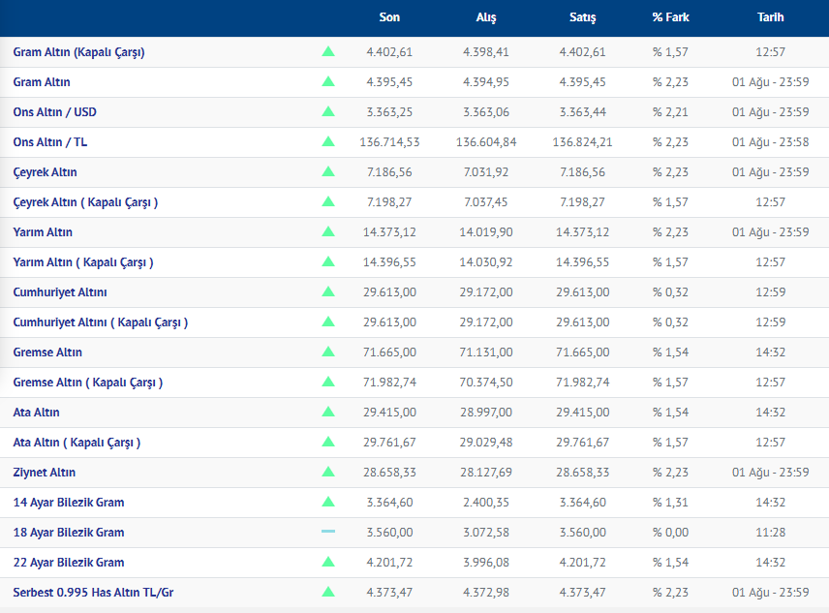Select the Ons Altın / TL Son value 136.714,53
Image resolution: width=829 pixels, height=613 pixels.
coord(389,142)
